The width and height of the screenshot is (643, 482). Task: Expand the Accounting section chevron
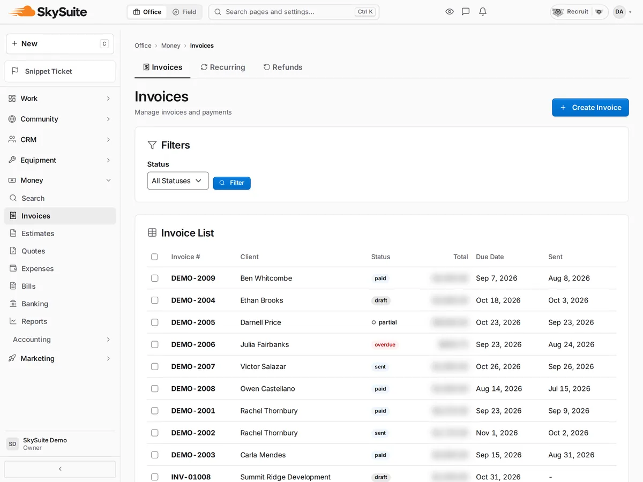[x=108, y=340]
